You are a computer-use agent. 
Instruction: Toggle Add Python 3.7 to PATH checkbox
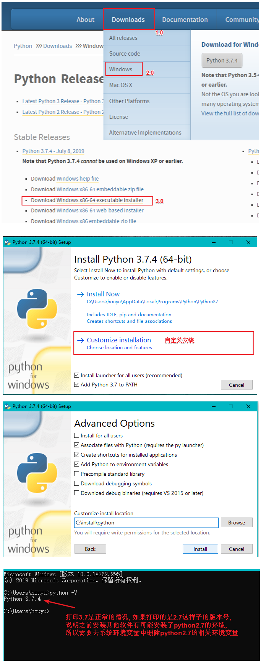[x=77, y=385]
